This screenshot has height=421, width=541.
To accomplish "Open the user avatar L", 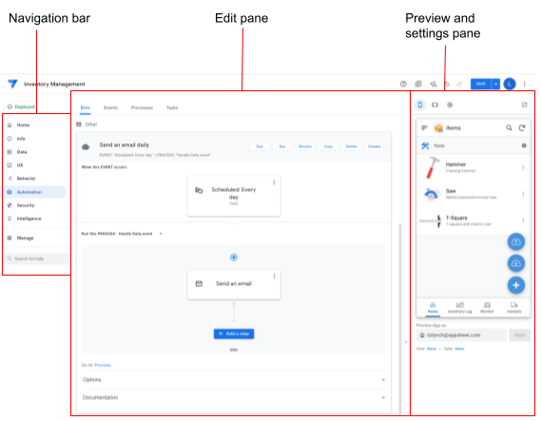I will [510, 84].
